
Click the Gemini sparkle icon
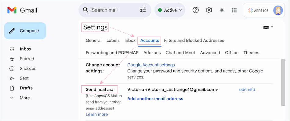click(222, 10)
